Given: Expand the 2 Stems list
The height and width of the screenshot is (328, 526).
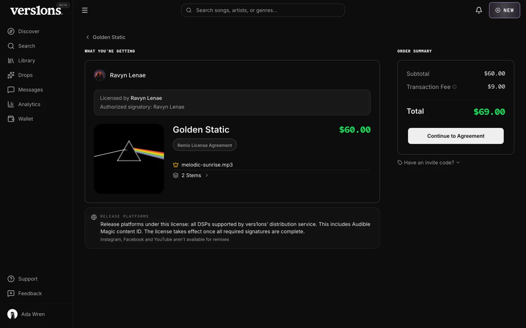Looking at the screenshot, I should [x=191, y=175].
